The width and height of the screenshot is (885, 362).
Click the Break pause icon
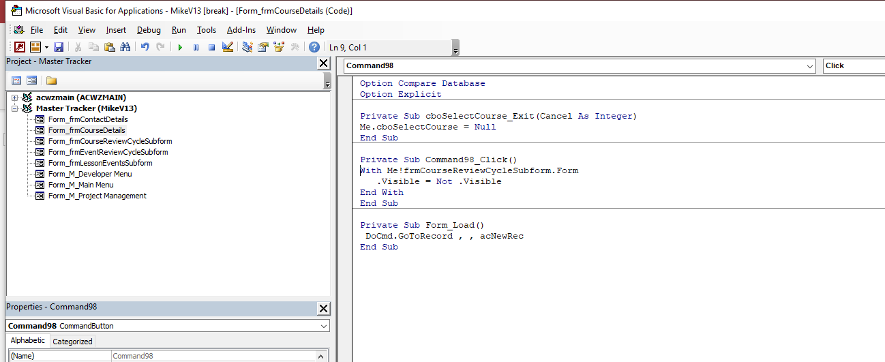(x=196, y=47)
